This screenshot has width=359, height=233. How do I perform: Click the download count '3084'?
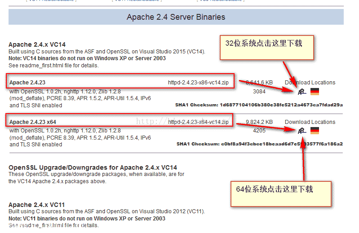tap(259, 92)
